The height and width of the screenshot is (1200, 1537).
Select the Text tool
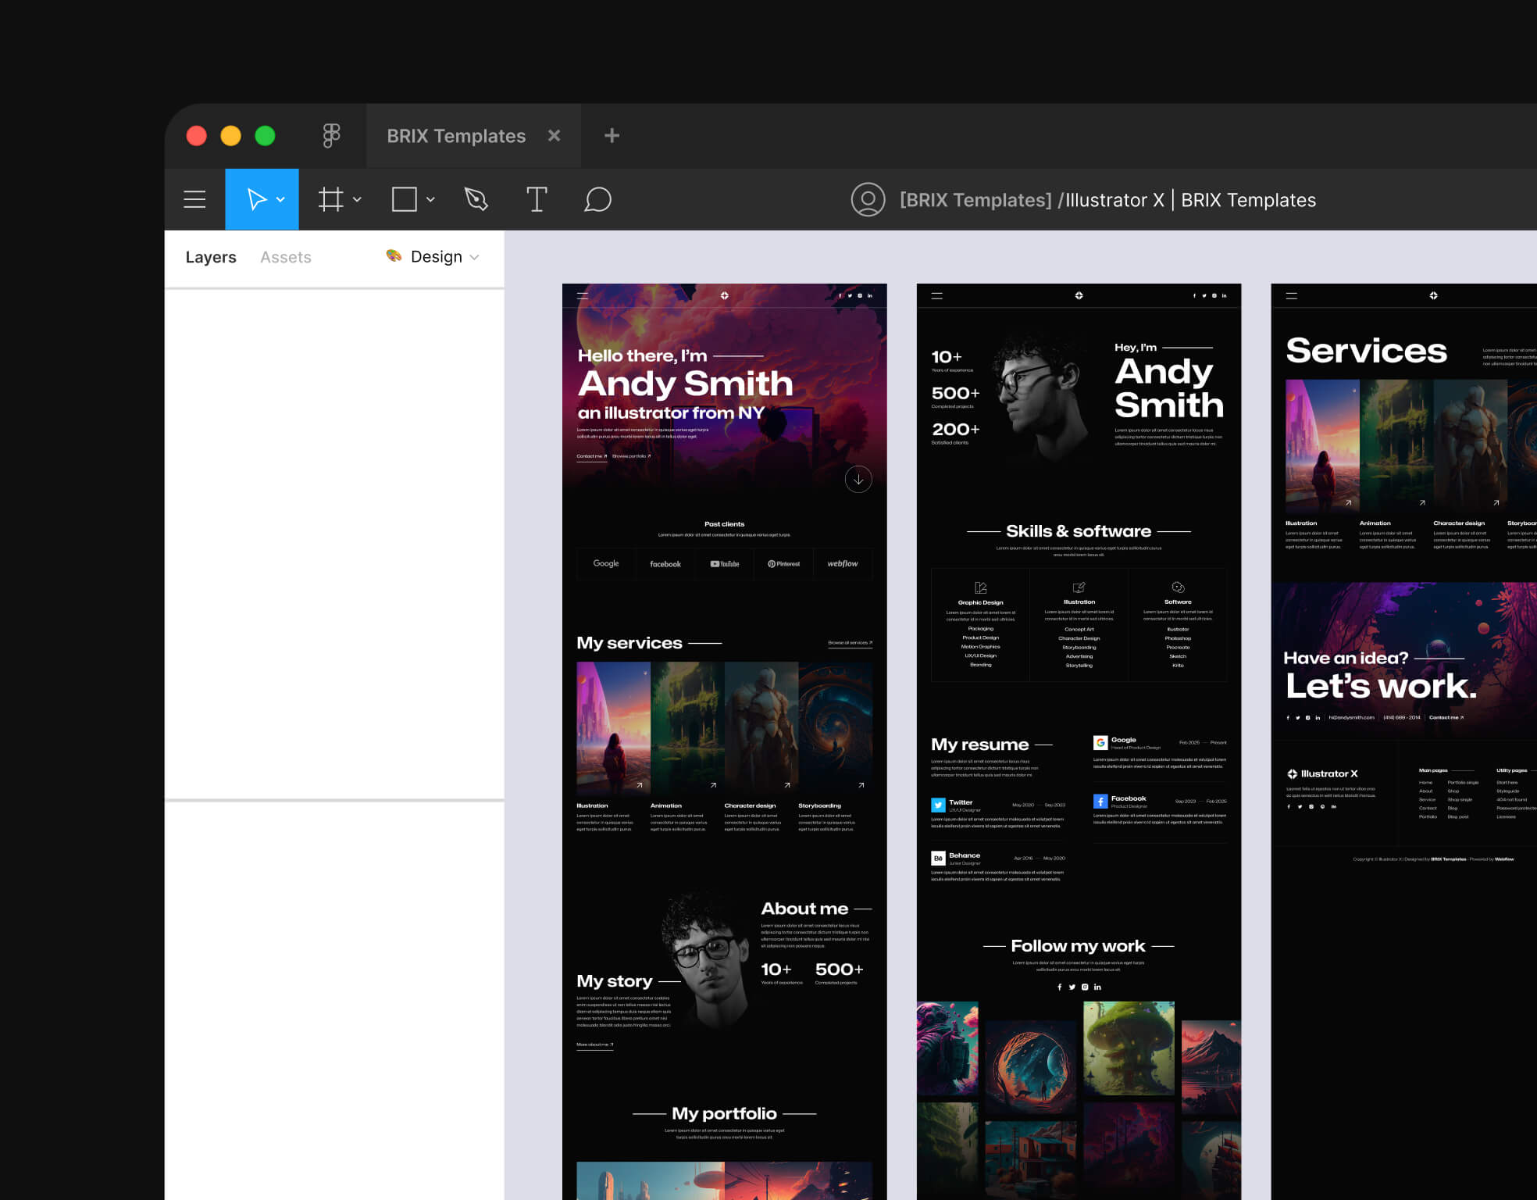tap(537, 199)
